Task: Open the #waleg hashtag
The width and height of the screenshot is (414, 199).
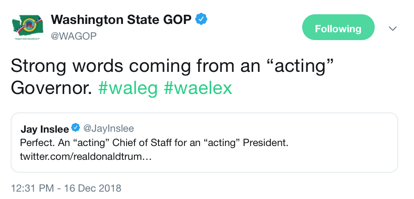Action: [x=128, y=88]
